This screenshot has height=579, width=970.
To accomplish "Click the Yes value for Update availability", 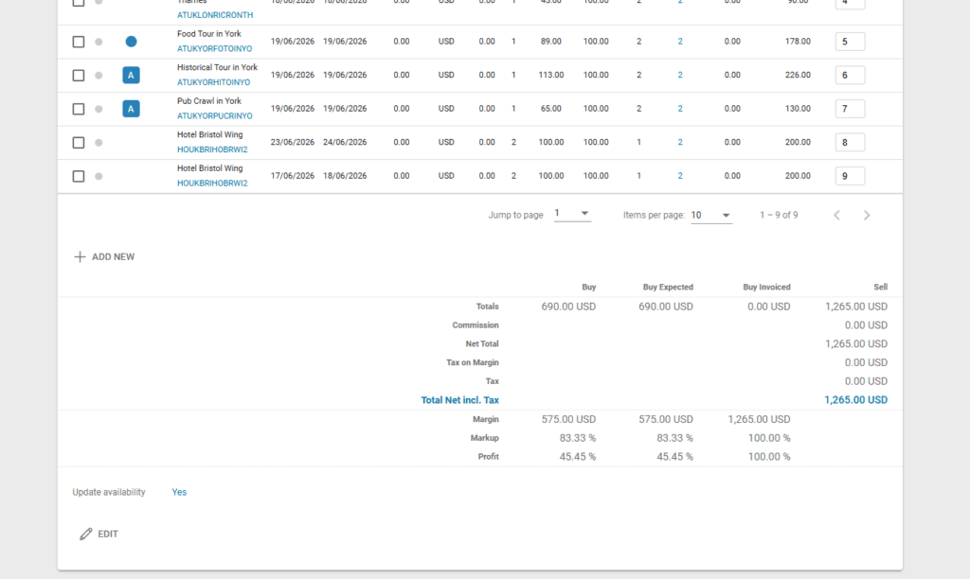I will 179,492.
